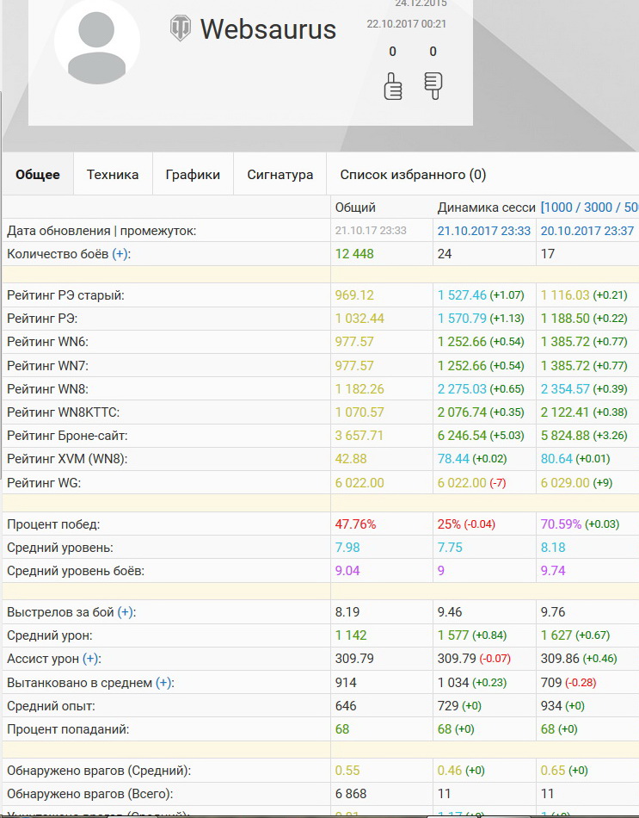The width and height of the screenshot is (639, 818).
Task: Go to the Сигнатура tab
Action: 280,175
